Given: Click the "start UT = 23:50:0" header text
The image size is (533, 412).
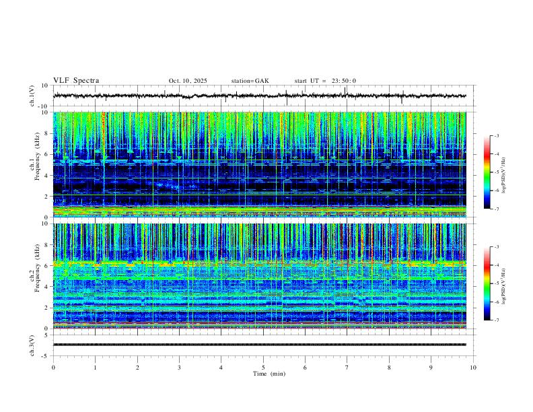Looking at the screenshot, I should 325,81.
